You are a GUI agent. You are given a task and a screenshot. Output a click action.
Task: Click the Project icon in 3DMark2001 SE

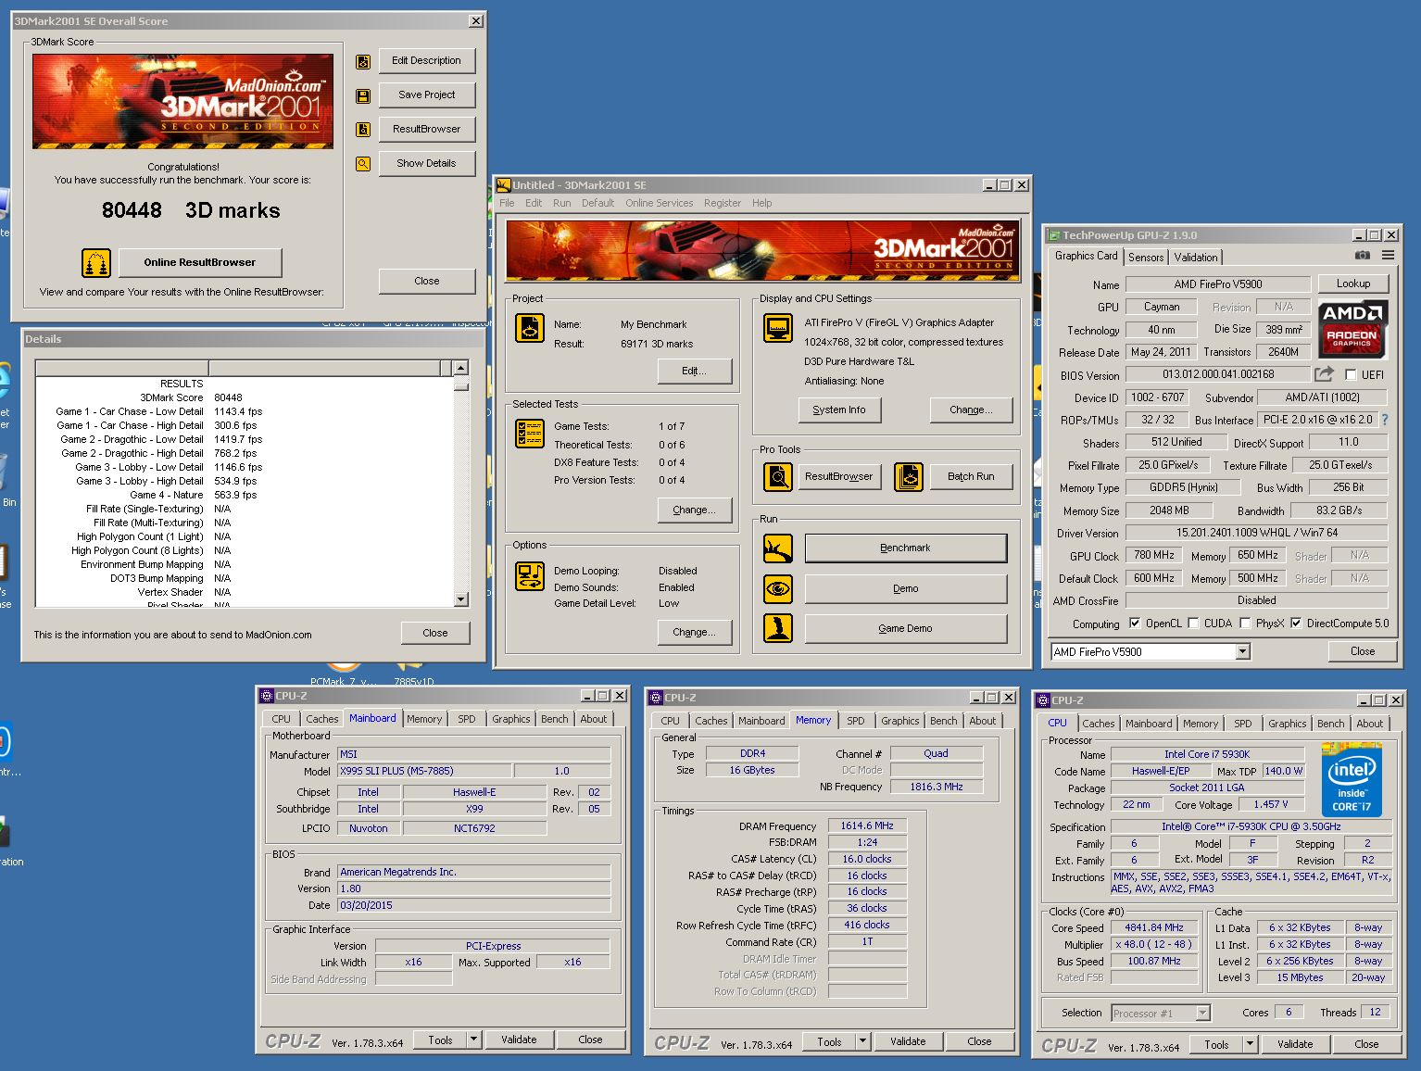(530, 328)
